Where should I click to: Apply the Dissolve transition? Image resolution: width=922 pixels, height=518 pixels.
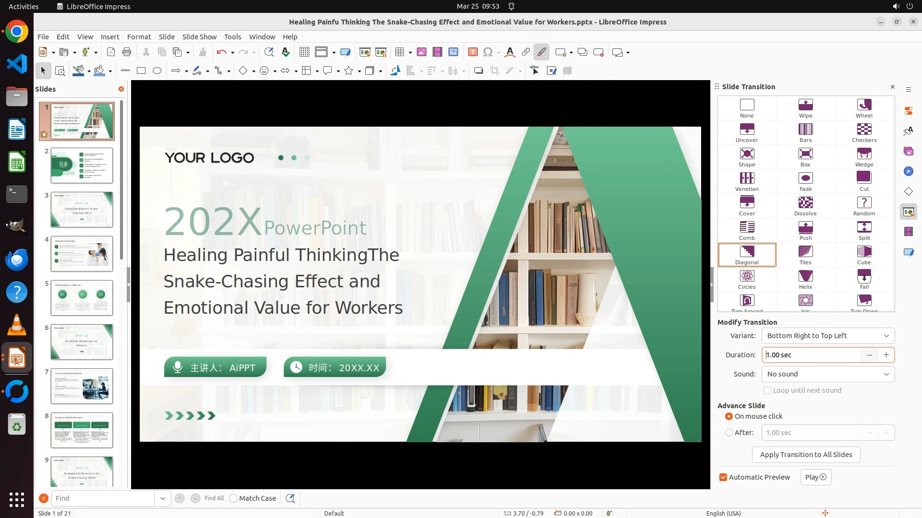[x=805, y=206]
